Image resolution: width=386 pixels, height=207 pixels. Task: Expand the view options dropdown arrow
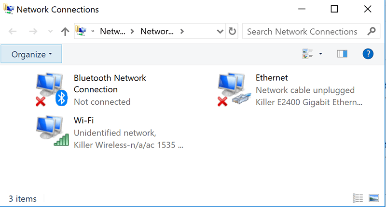pos(321,54)
